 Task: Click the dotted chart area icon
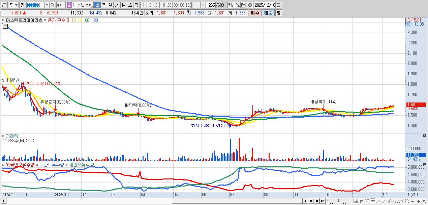(x=367, y=201)
